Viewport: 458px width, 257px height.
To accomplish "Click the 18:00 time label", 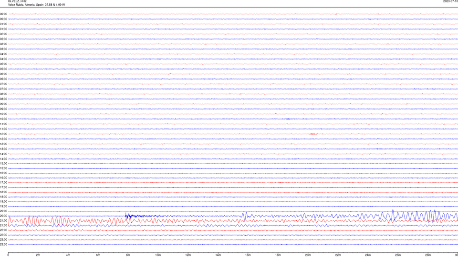I will coord(3,192).
